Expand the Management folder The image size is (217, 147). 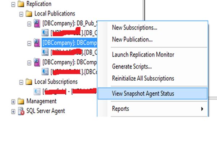click(x=13, y=102)
